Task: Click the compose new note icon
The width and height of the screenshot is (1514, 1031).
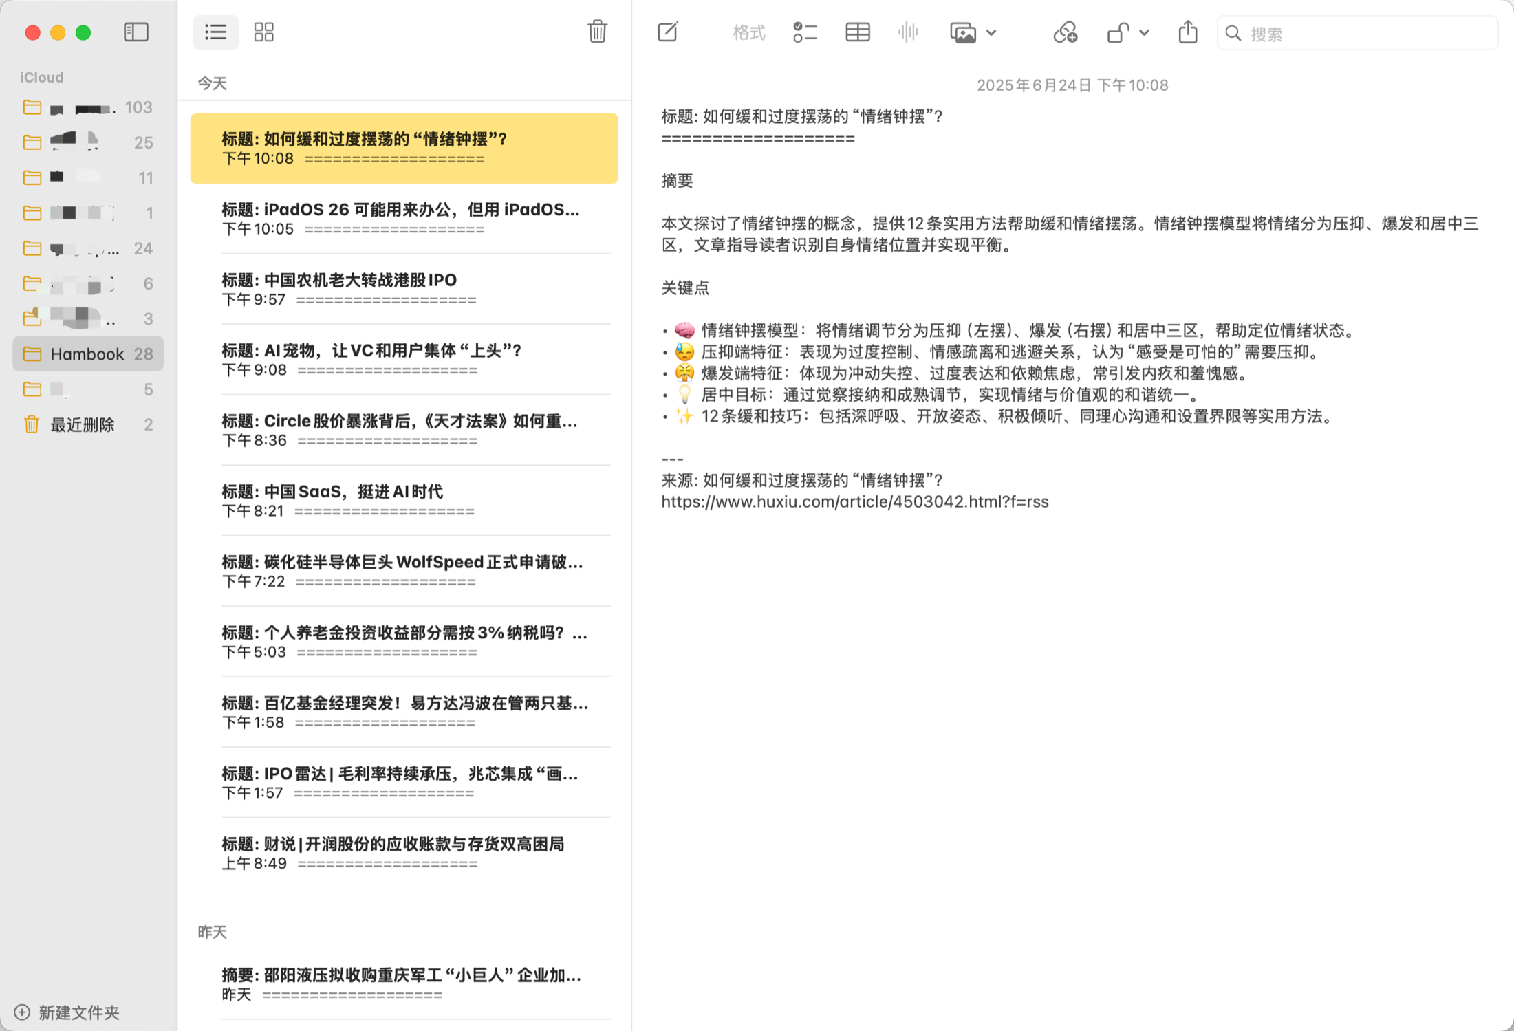Action: coord(668,32)
